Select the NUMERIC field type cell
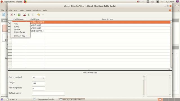180x101 pixels. [x=35, y=22]
